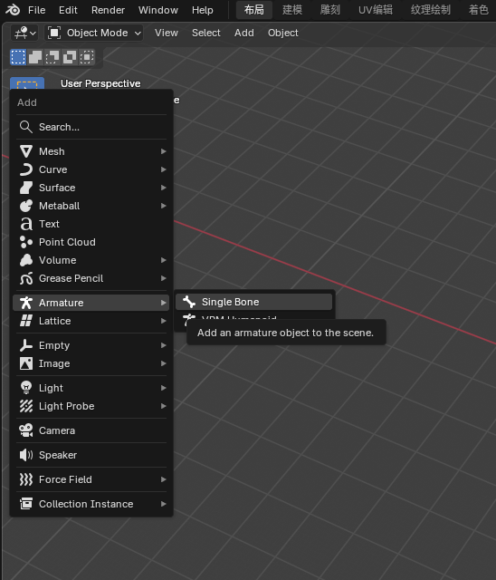Click the Collection Instance box icon
Image resolution: width=496 pixels, height=580 pixels.
26,504
